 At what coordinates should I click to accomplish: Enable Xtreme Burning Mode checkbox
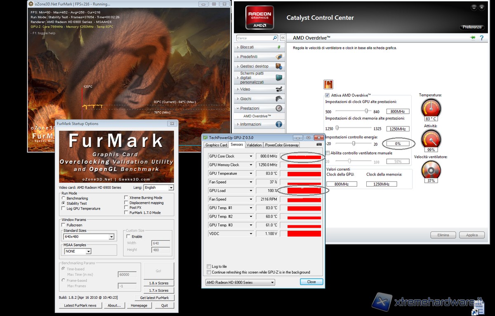(126, 198)
